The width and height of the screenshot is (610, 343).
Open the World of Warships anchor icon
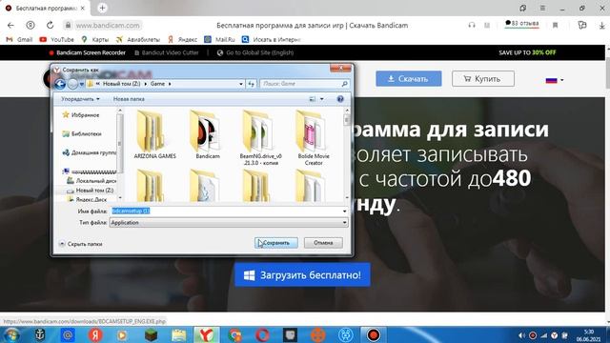pos(40,334)
